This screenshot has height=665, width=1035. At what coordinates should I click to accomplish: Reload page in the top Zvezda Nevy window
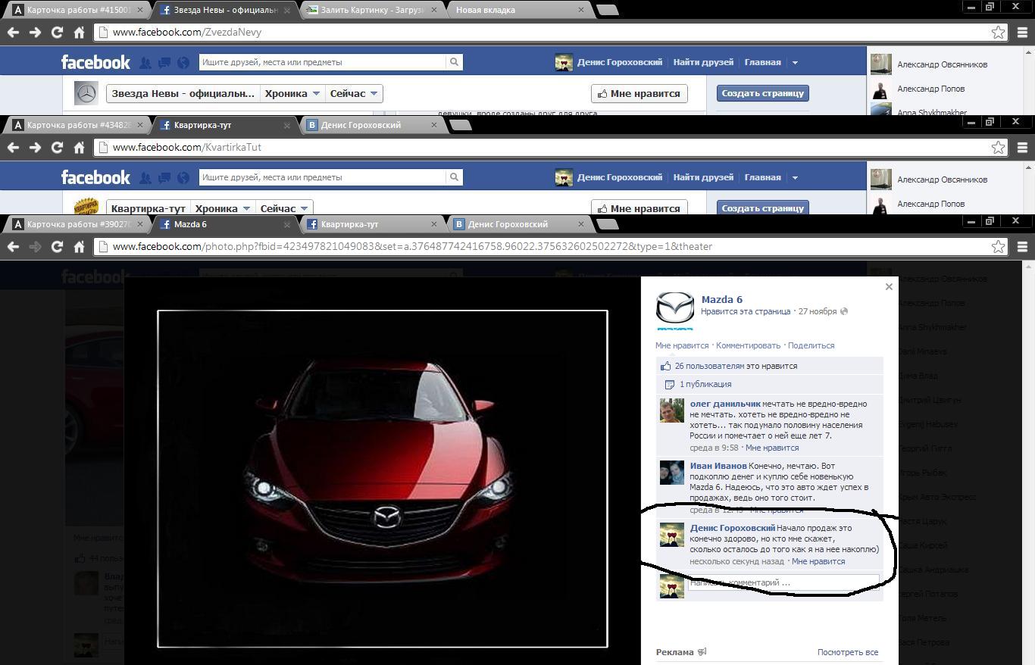(57, 33)
